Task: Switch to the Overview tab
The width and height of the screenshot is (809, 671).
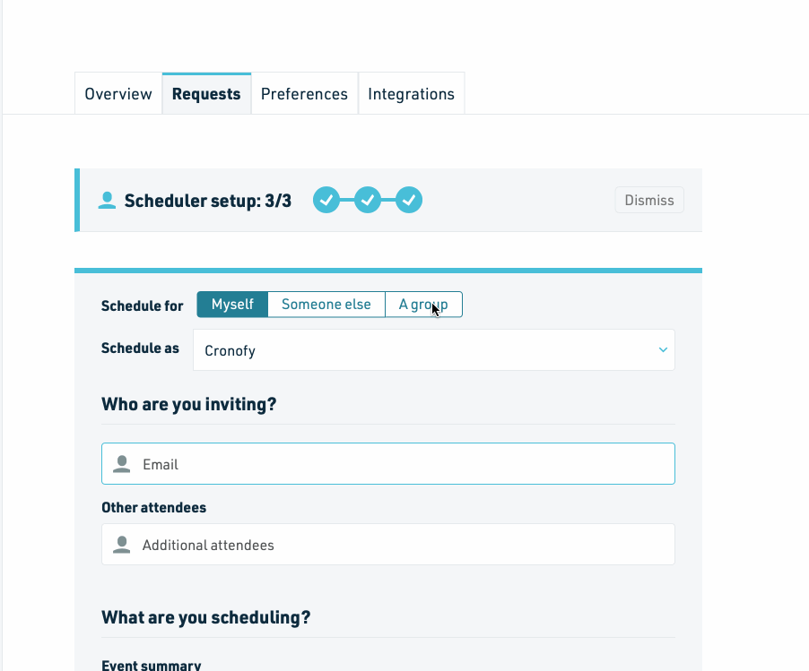Action: point(118,94)
